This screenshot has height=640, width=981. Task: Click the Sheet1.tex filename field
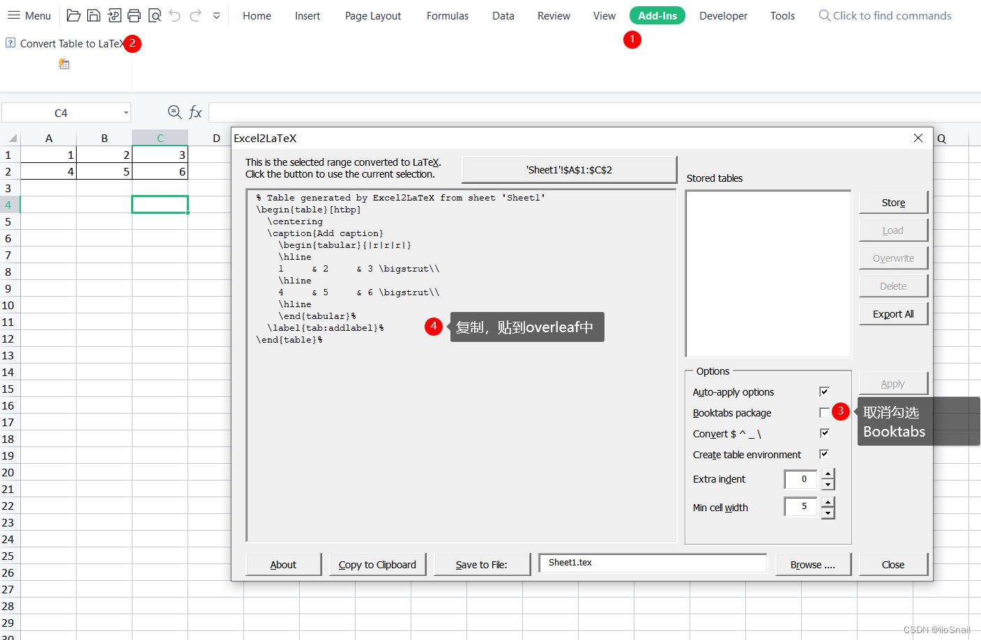[653, 563]
